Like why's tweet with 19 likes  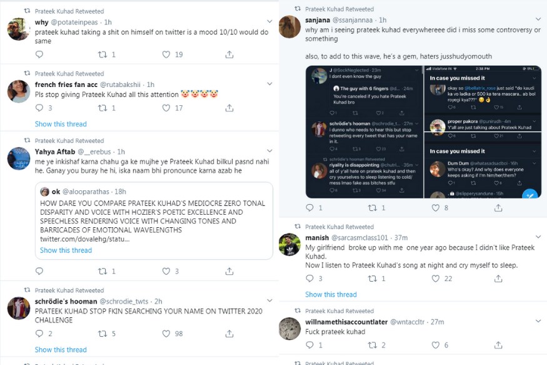click(x=166, y=54)
